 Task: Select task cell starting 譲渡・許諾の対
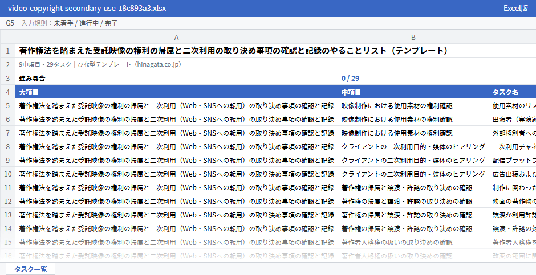(513, 228)
